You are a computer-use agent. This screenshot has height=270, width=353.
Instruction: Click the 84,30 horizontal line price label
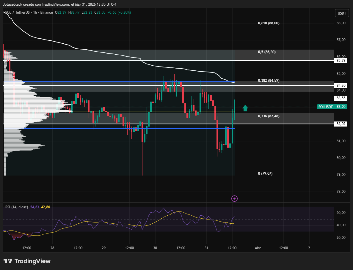(341, 86)
